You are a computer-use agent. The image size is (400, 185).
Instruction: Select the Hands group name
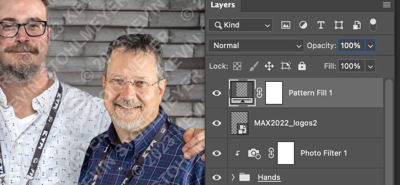click(x=269, y=177)
